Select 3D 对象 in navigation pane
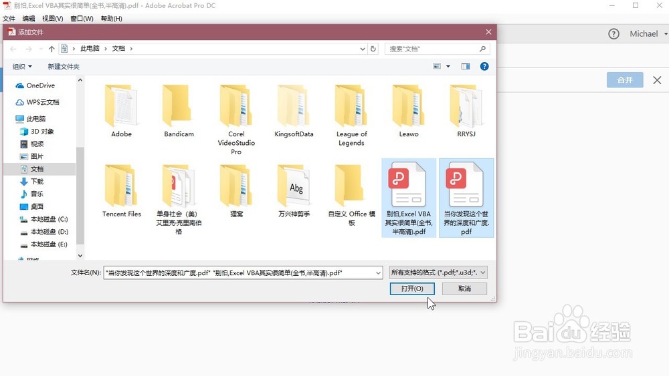Image resolution: width=669 pixels, height=376 pixels. (x=37, y=132)
